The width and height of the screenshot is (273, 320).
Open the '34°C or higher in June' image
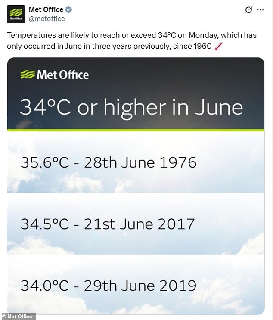click(x=136, y=186)
